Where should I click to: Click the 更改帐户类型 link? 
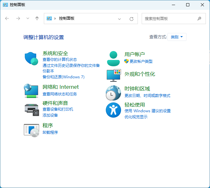(141, 61)
